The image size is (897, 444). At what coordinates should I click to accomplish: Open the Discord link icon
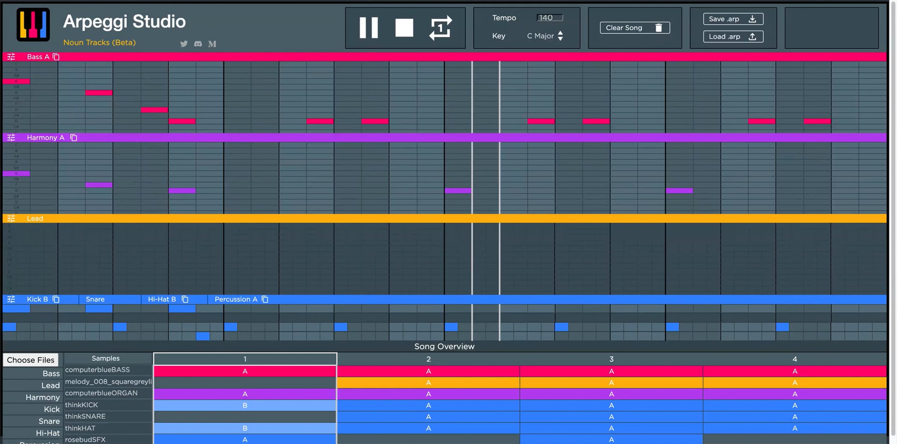click(198, 44)
